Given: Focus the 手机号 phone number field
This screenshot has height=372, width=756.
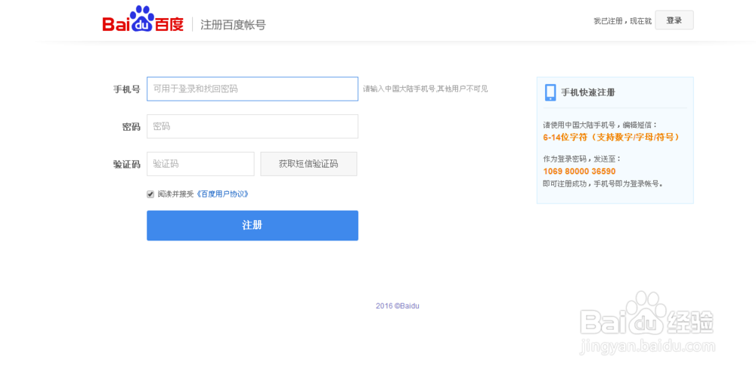Looking at the screenshot, I should [x=253, y=88].
